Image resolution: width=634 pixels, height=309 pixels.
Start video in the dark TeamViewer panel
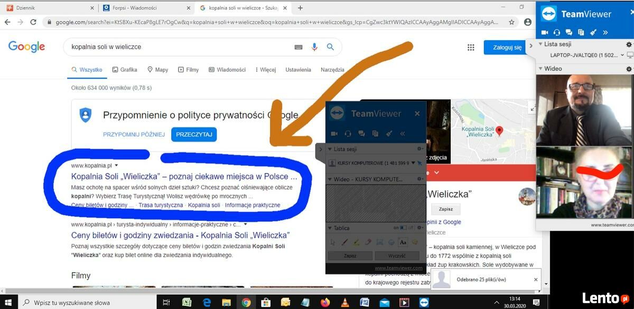coord(334,133)
